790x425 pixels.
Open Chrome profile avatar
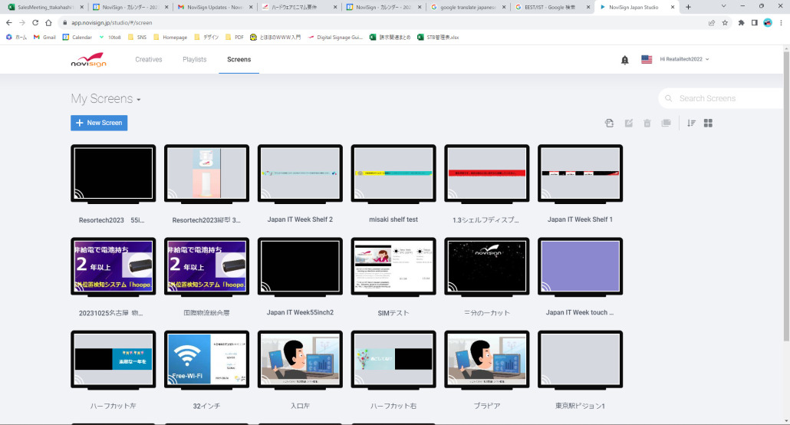tap(767, 23)
